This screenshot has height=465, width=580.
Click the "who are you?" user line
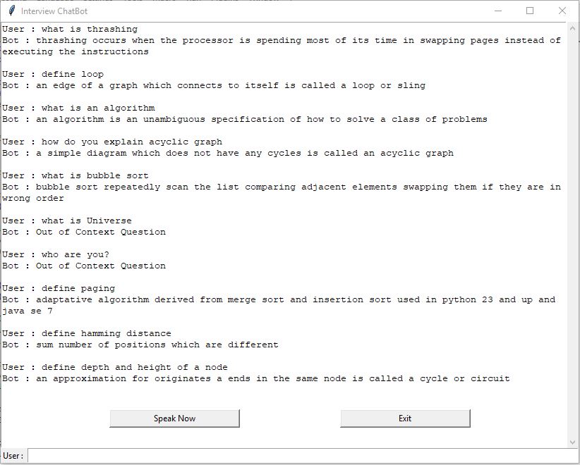(56, 255)
